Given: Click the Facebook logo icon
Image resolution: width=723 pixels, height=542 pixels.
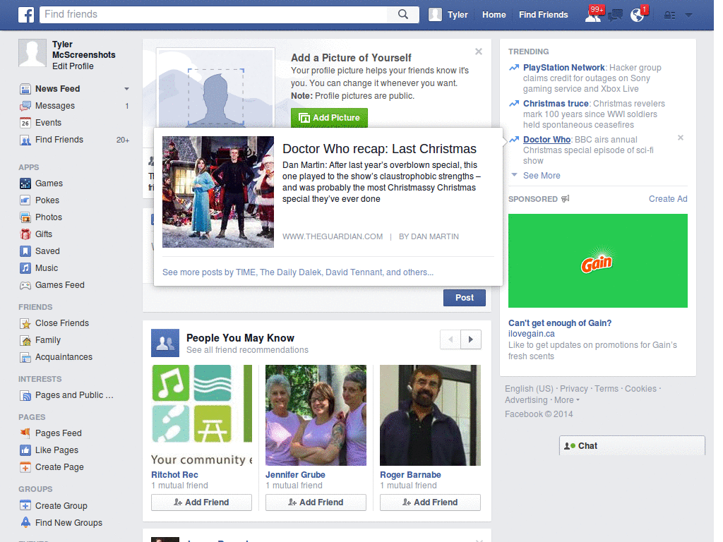Looking at the screenshot, I should click(x=26, y=15).
